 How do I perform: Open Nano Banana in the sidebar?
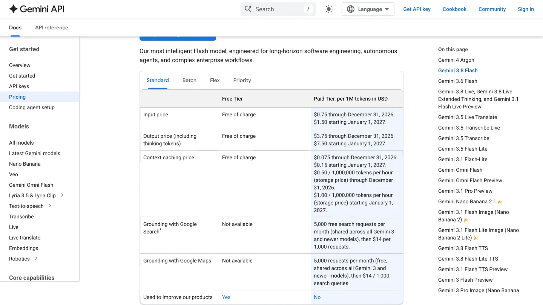pos(25,164)
